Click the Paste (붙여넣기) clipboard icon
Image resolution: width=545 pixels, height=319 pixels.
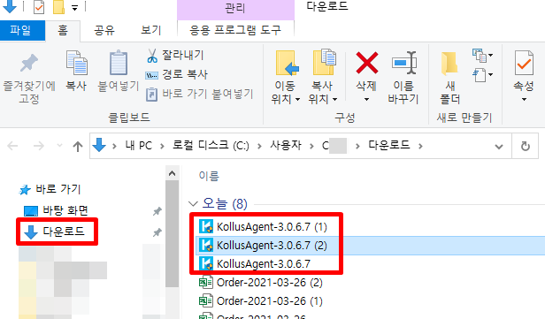click(119, 63)
